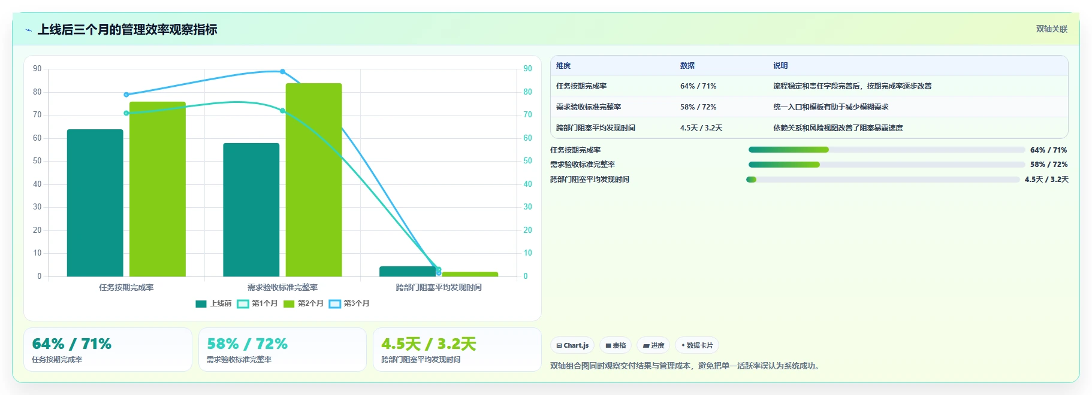Click the 第2个月 green legend color box
Viewport: 1092px width, 395px height.
289,303
